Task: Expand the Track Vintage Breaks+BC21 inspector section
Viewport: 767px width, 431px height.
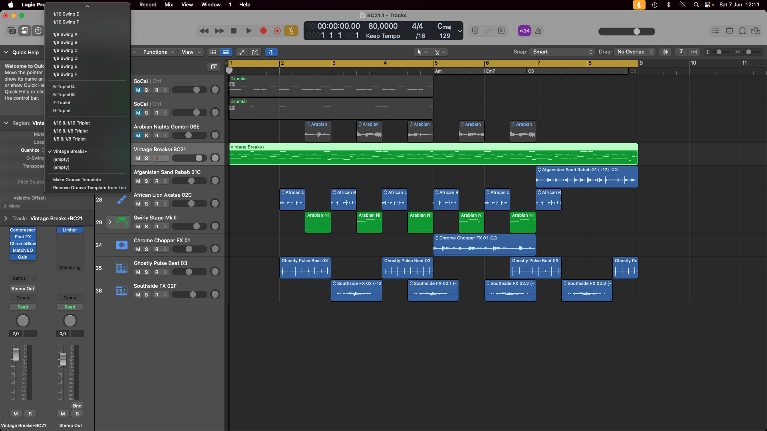Action: tap(6, 219)
